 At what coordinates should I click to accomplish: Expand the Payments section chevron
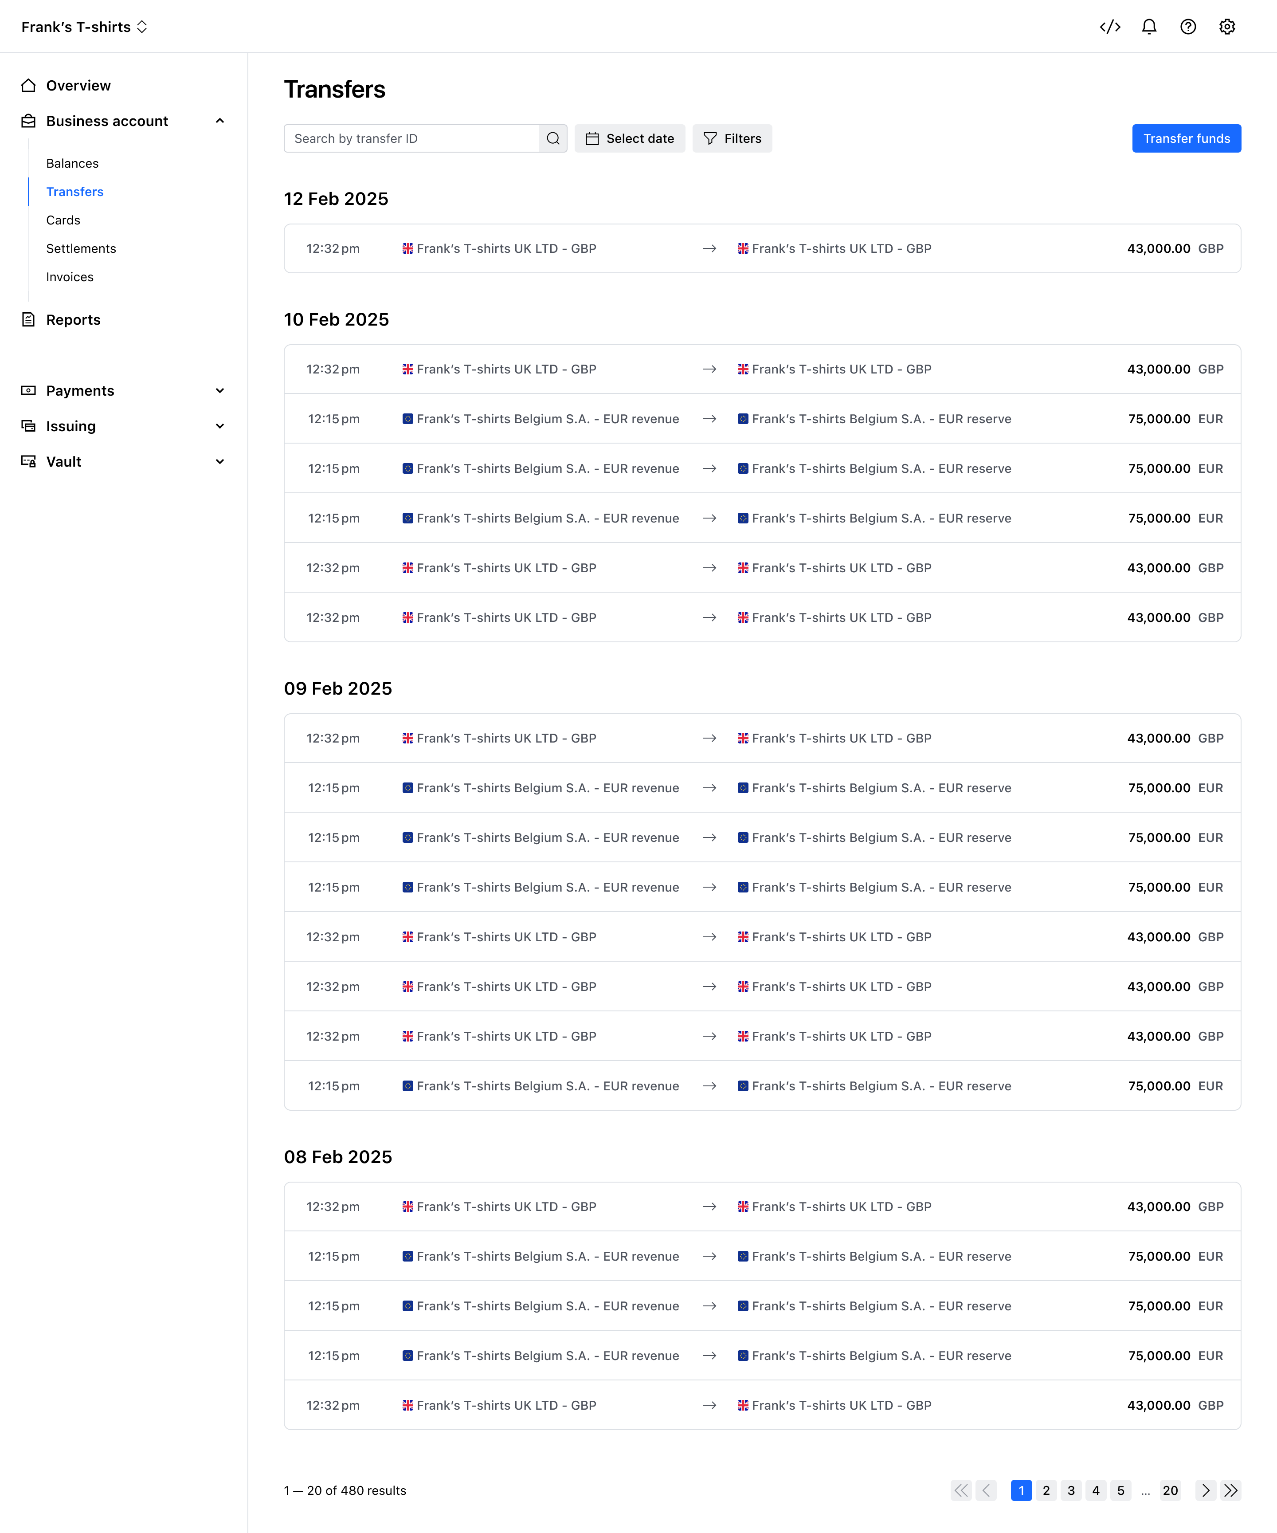(219, 390)
